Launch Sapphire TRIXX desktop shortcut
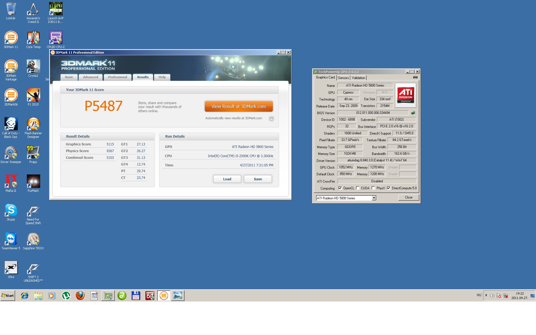The height and width of the screenshot is (335, 536). coord(33,241)
